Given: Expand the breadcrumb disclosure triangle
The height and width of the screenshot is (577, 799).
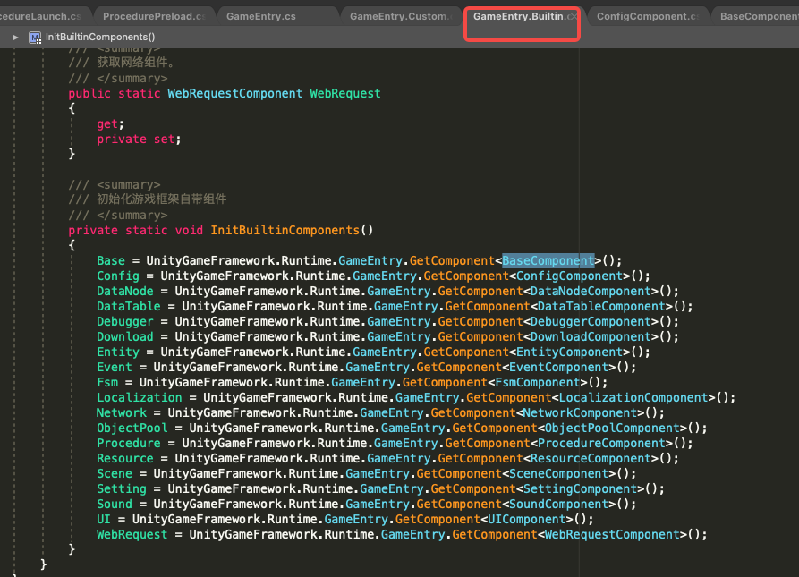Looking at the screenshot, I should coord(15,37).
